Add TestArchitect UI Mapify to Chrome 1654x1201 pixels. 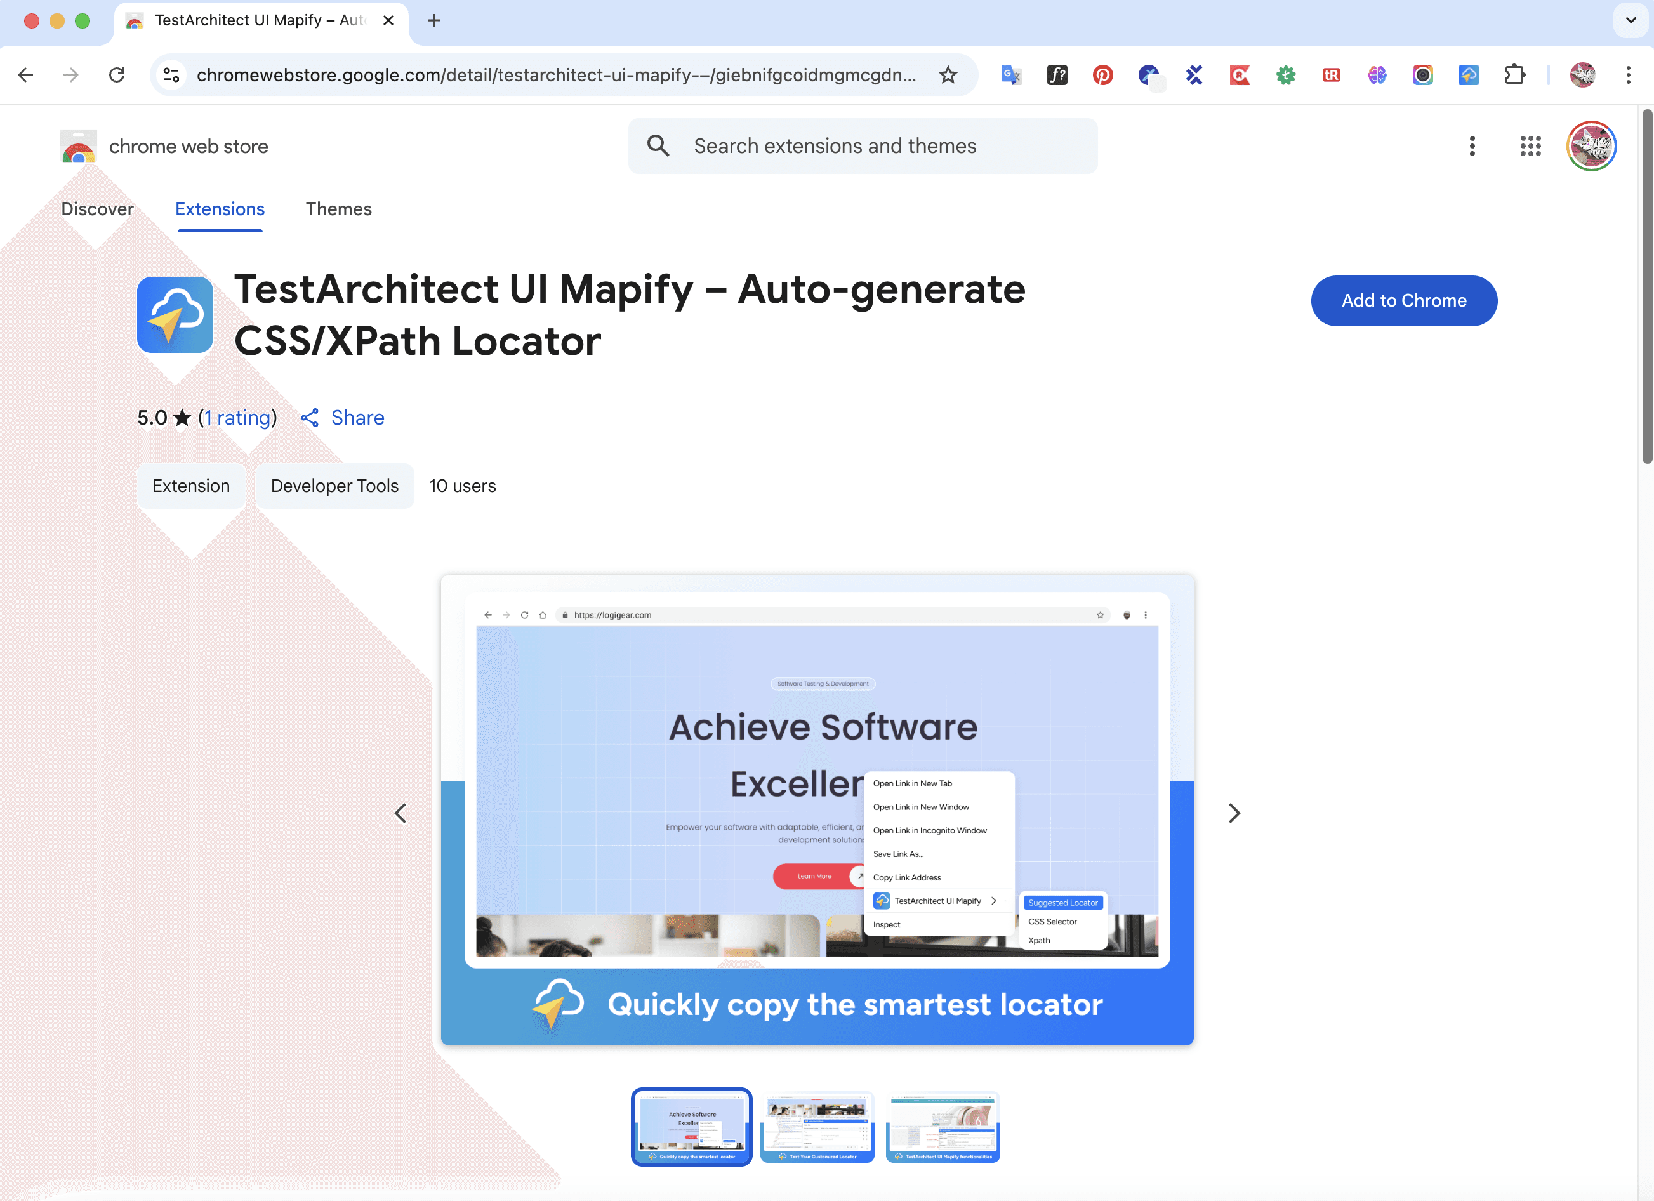1403,300
